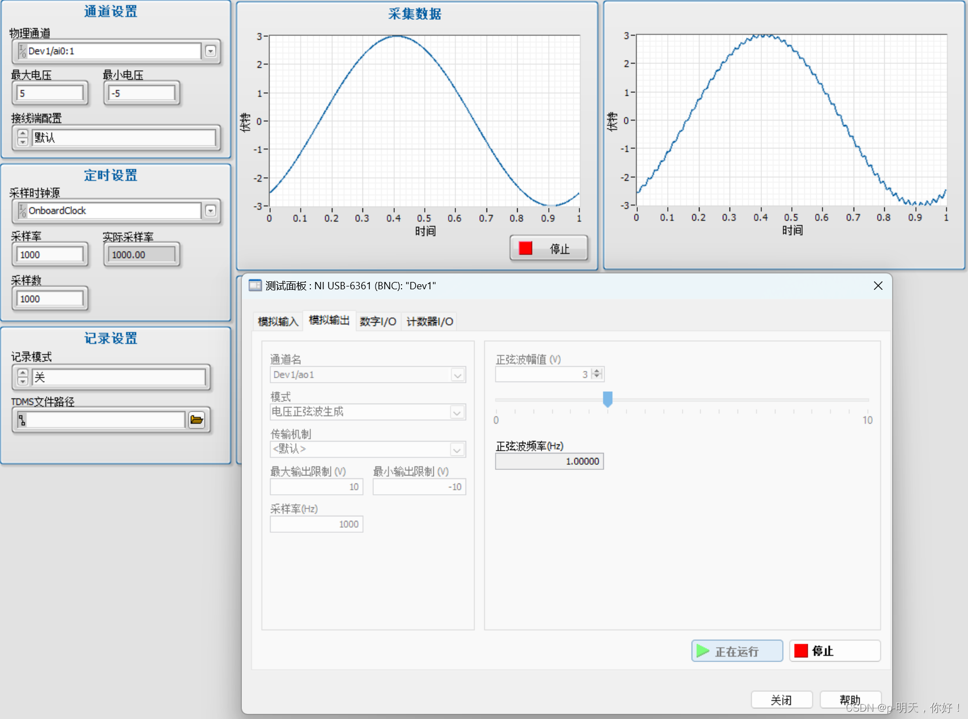
Task: Click the 正弦波幅值 spinner arrows
Action: [597, 374]
